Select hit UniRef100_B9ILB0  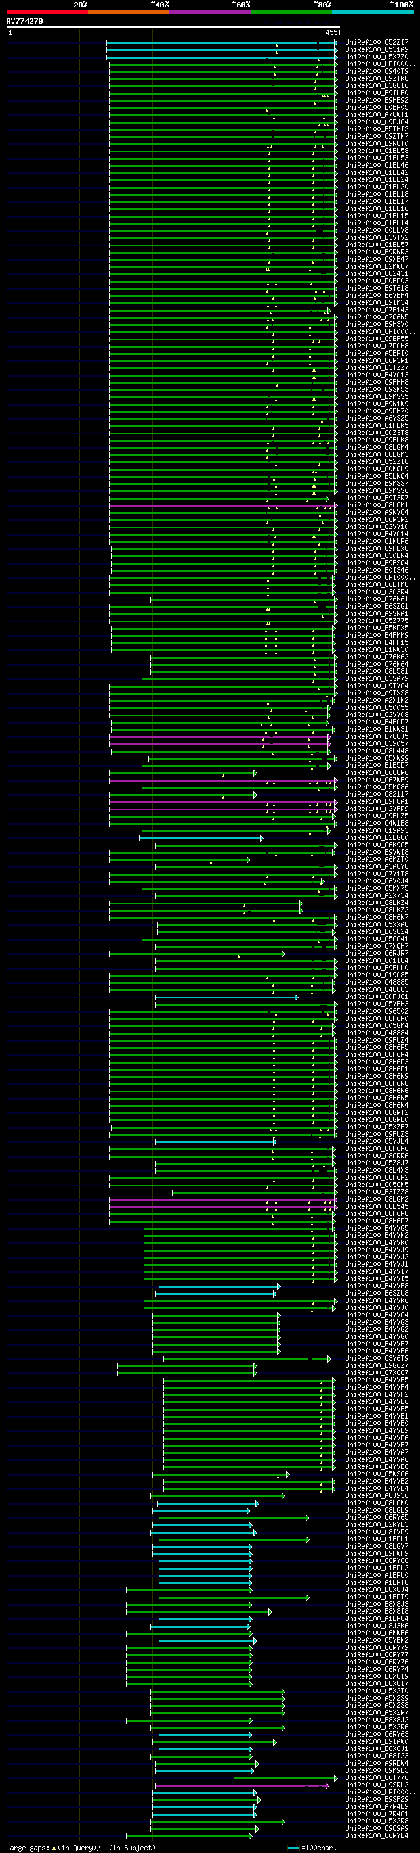click(377, 93)
